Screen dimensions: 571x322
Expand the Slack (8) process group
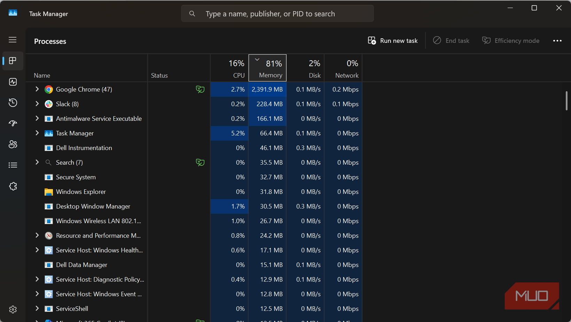(x=37, y=104)
